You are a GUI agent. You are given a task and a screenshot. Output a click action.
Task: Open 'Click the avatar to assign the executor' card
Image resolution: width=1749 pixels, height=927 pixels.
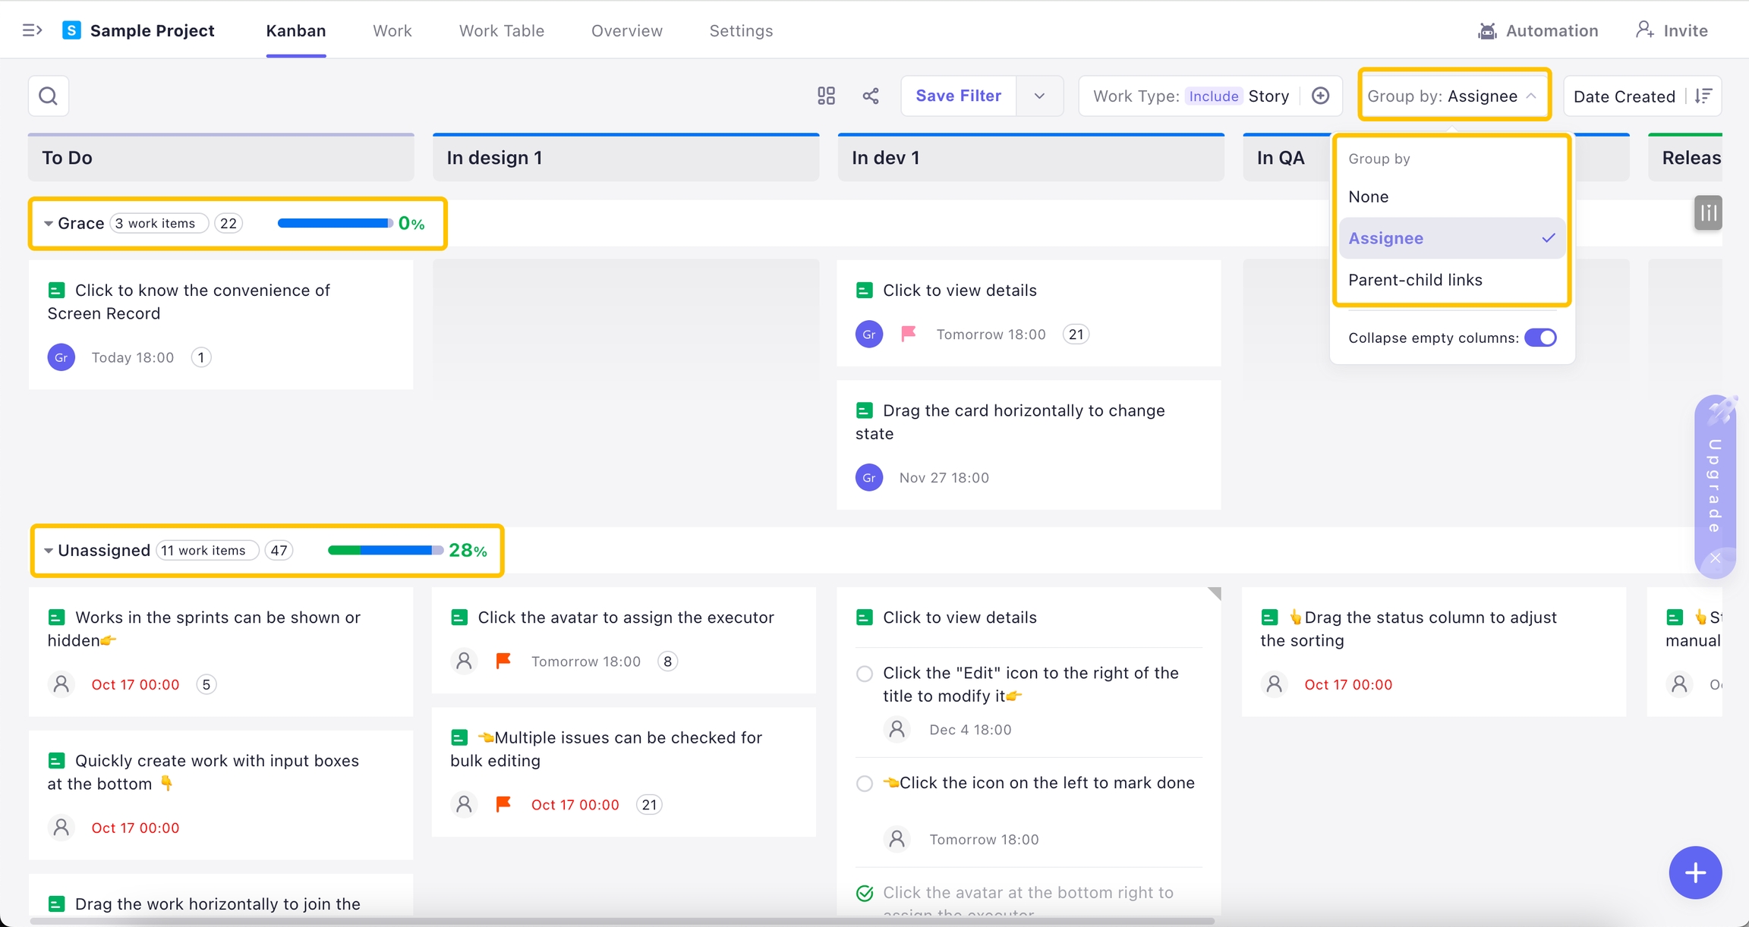point(626,617)
